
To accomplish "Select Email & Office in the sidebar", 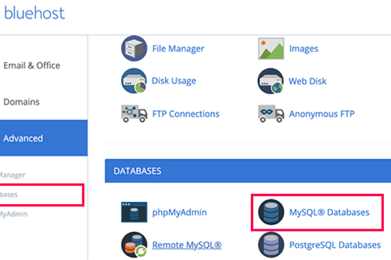I will [x=32, y=65].
